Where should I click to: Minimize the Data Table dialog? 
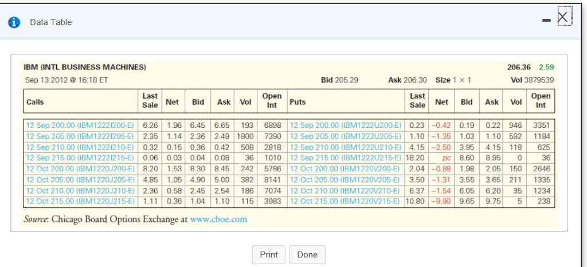(x=546, y=20)
